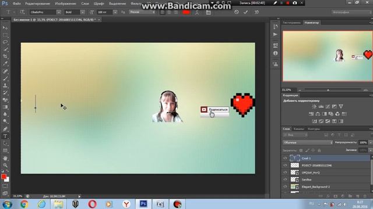373x209 pixels.
Task: Select the Brush tool
Action: (5, 78)
